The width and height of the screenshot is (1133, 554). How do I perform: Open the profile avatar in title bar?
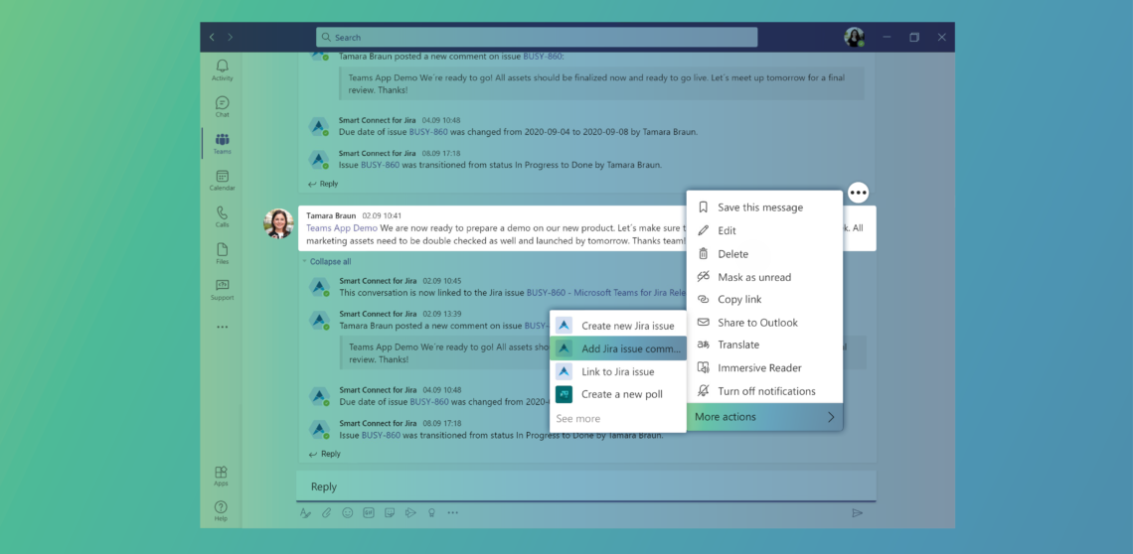(854, 37)
